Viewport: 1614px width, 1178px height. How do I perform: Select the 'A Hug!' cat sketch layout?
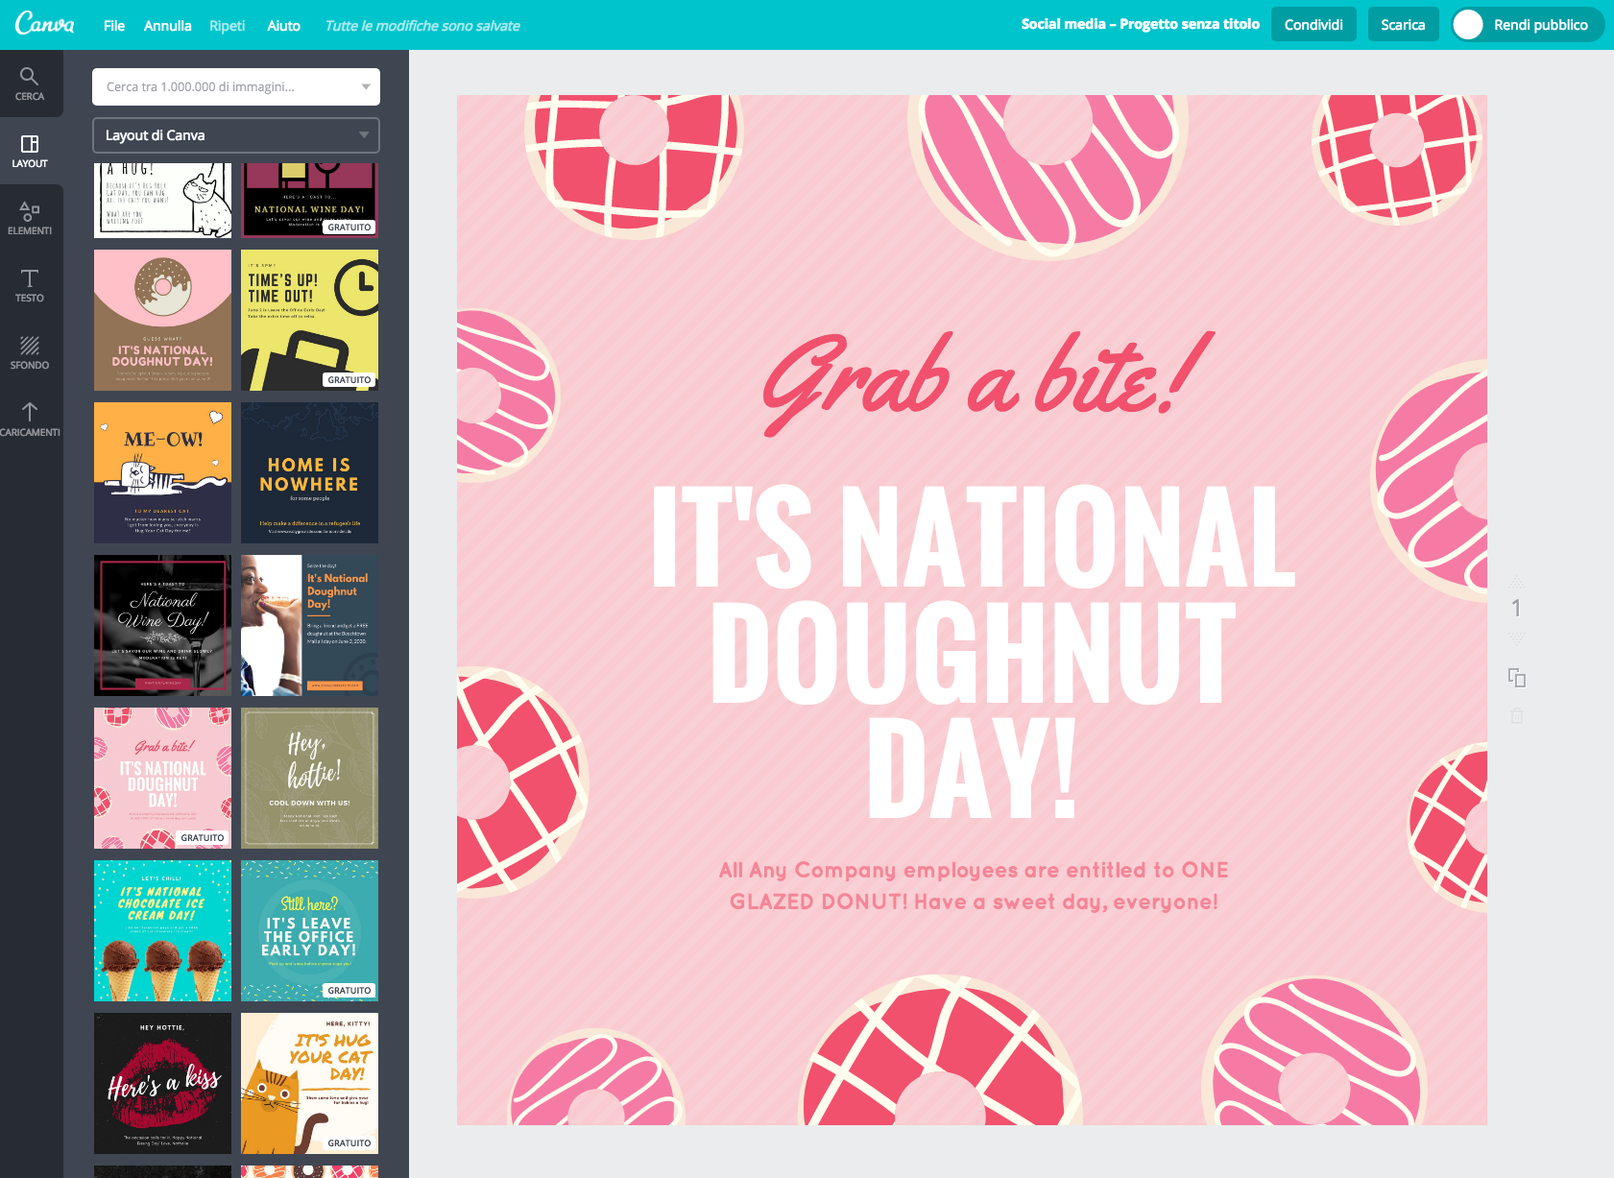pos(163,200)
